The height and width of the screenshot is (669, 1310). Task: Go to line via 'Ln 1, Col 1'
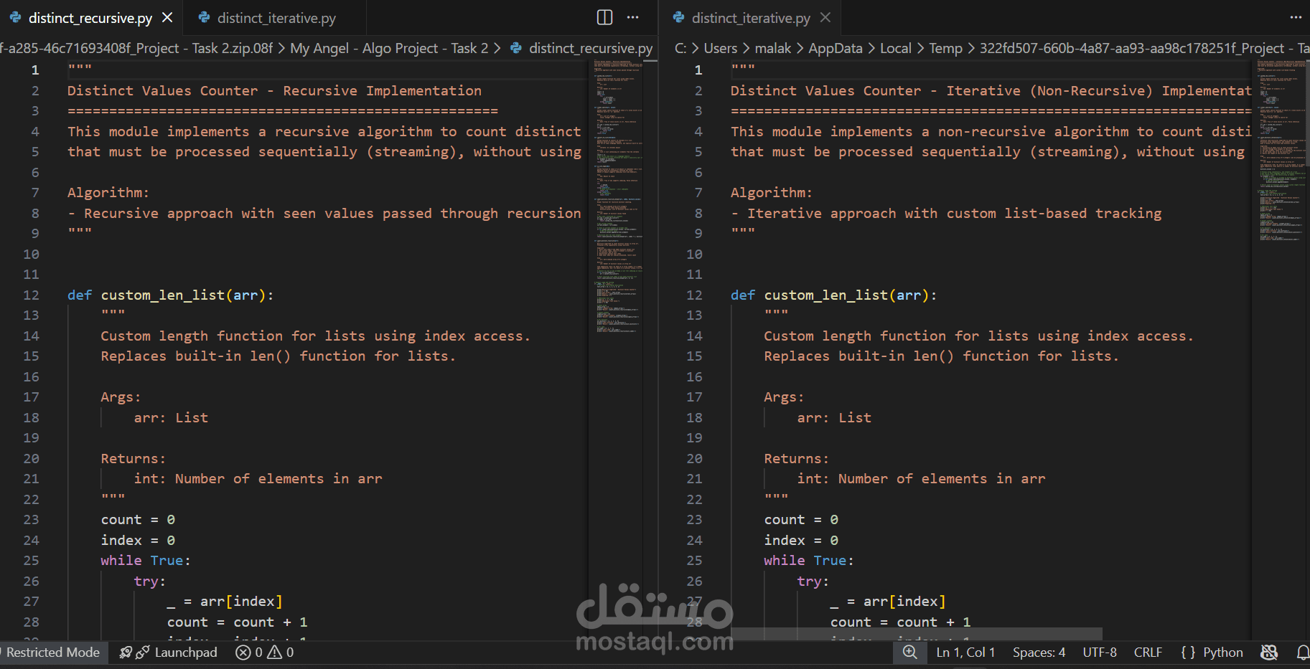pos(965,652)
